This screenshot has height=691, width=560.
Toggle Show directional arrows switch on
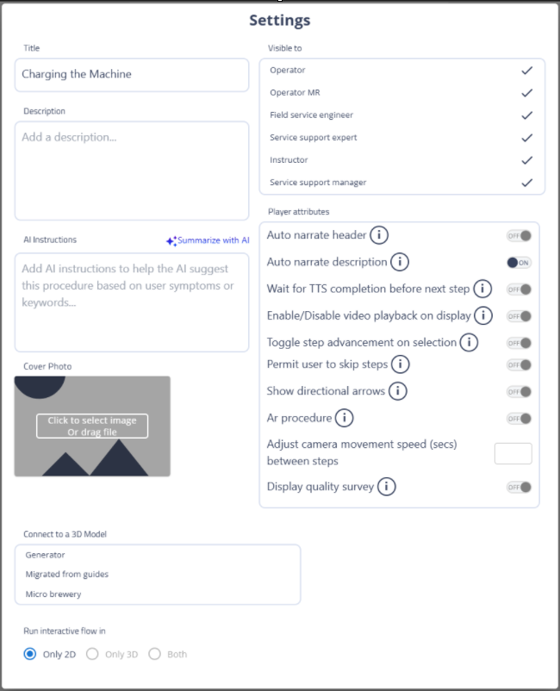pos(519,391)
